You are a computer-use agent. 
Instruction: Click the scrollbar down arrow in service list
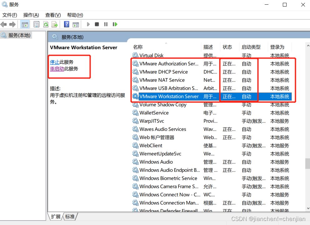[308, 208]
